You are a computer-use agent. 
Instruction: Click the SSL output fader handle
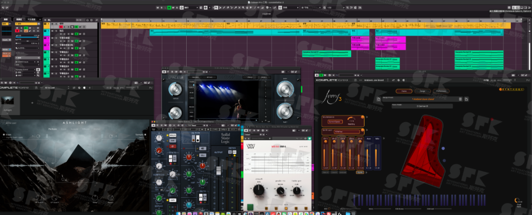click(x=219, y=171)
